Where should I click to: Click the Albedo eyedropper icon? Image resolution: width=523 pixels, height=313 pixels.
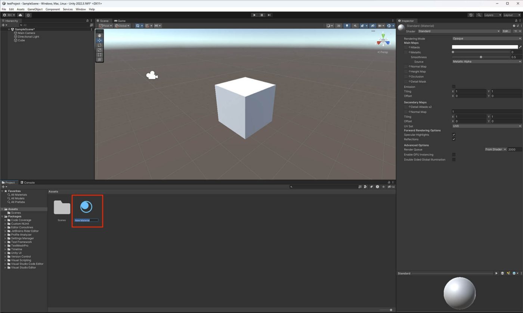click(x=520, y=47)
